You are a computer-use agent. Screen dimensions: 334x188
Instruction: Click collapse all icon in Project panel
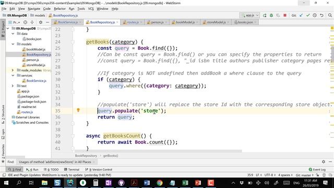coord(32,22)
